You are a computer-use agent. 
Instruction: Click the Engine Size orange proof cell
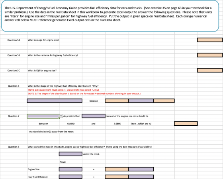[x=117, y=169]
